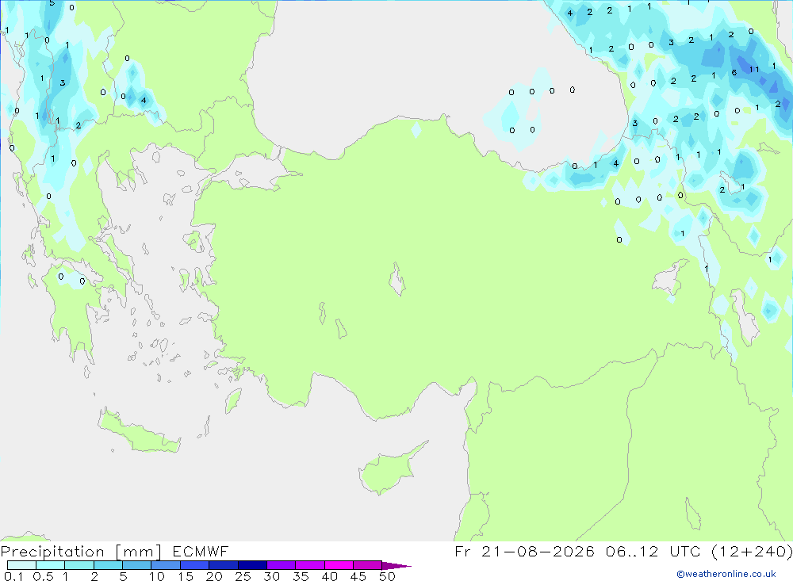This screenshot has height=581, width=793.
Task: Click the legend arrow tip above 50
Action: [396, 565]
